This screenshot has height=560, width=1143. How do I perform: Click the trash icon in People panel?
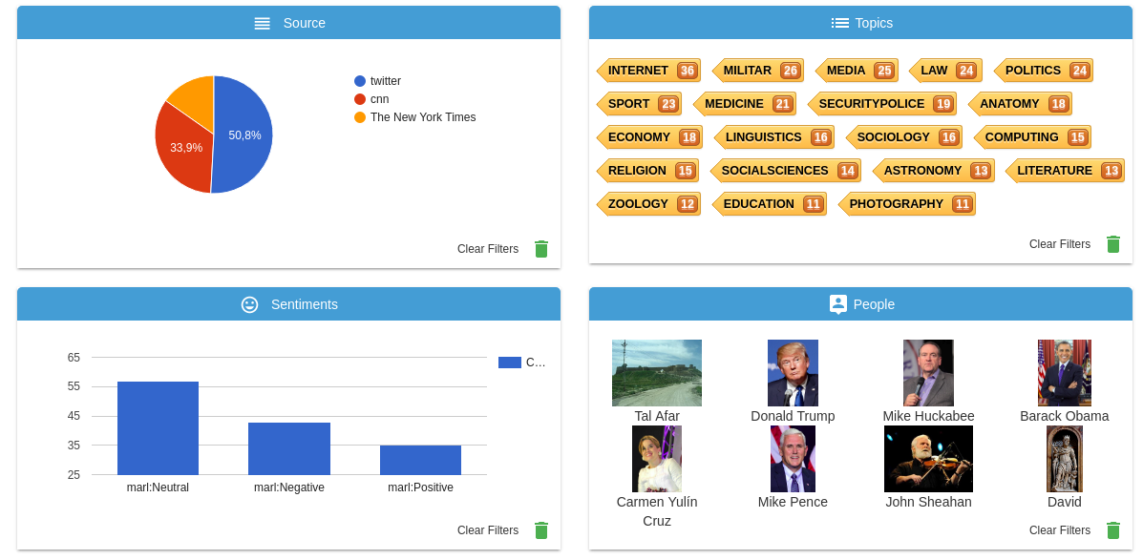coord(1113,530)
